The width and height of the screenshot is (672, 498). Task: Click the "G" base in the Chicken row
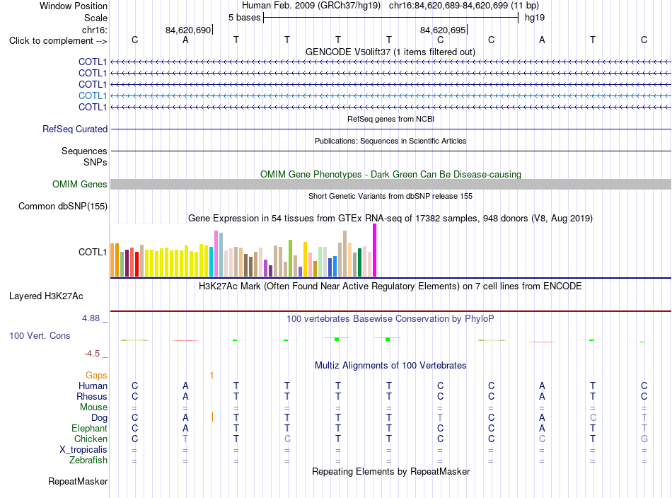point(644,439)
